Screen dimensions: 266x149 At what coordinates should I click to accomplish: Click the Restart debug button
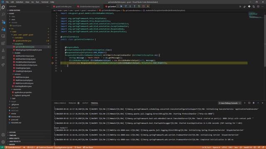(139, 6)
